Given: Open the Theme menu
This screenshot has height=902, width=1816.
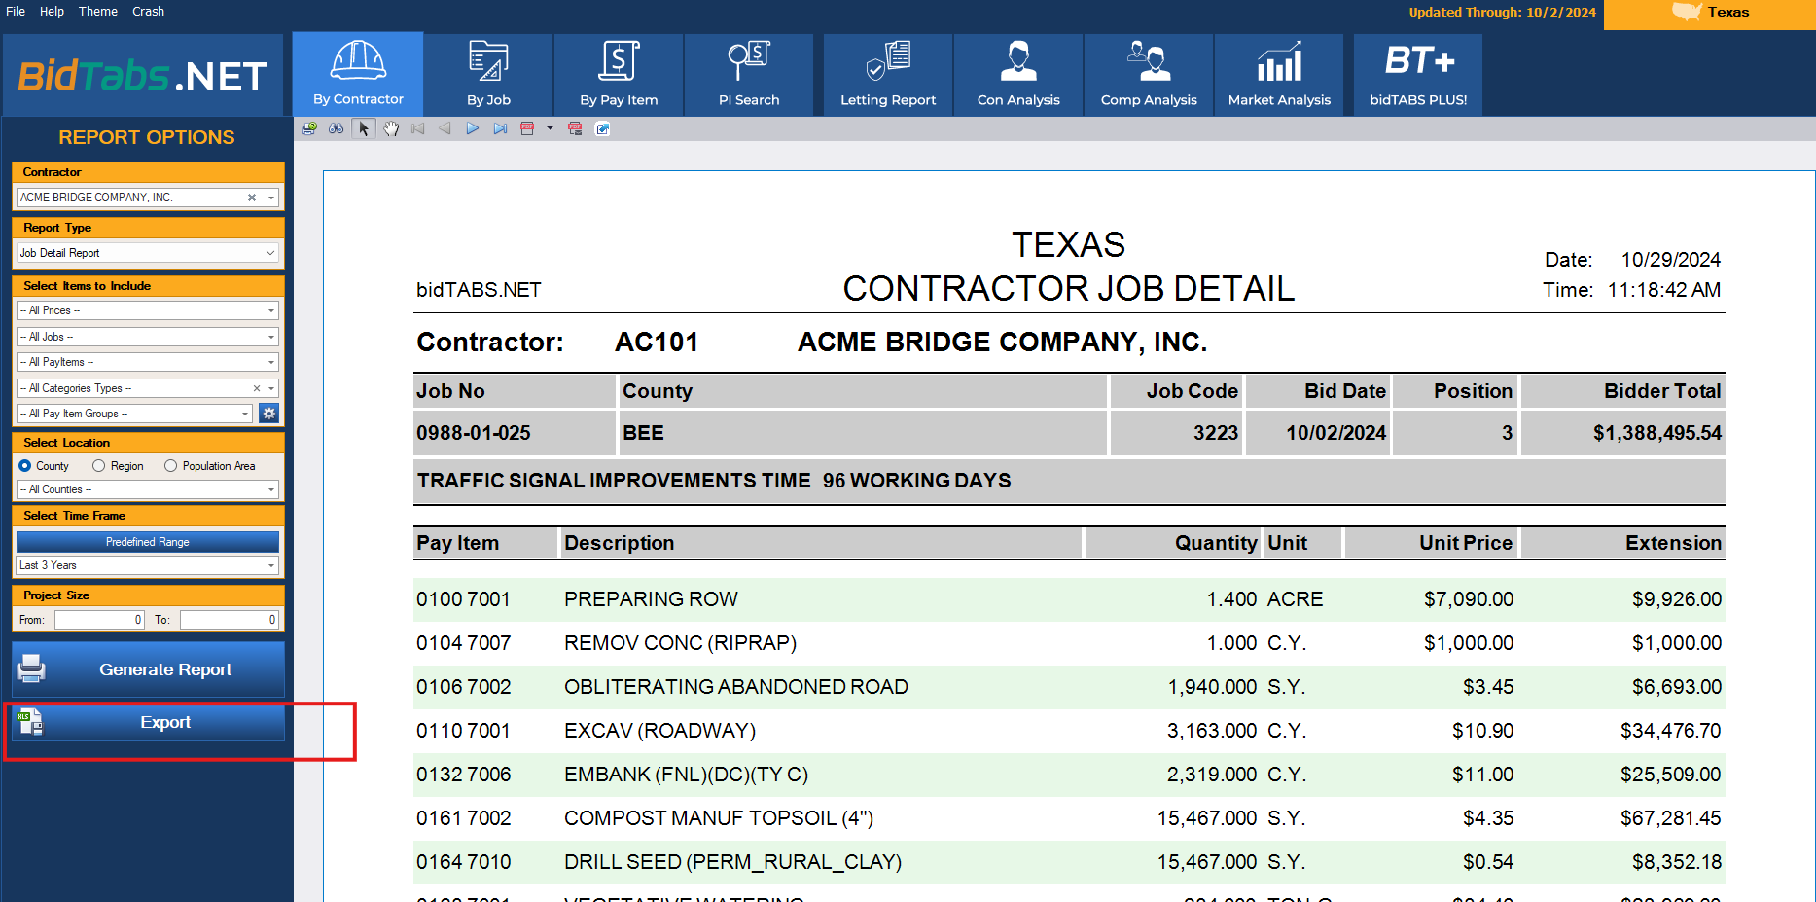Looking at the screenshot, I should tap(98, 12).
